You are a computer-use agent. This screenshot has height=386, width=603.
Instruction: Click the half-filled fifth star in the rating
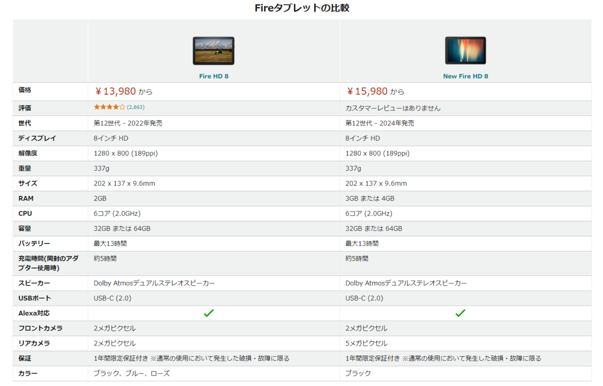123,108
